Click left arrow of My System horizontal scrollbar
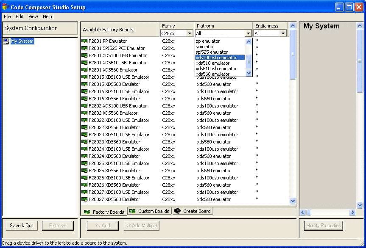Viewport: 366px width, 248px height. pos(303,212)
